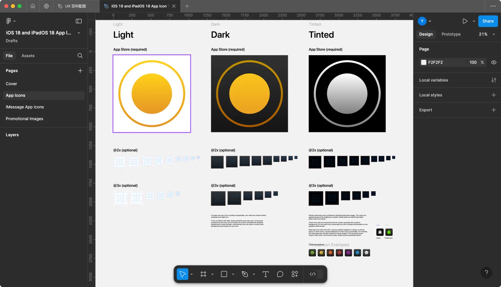Click the search icon in left panel

click(x=80, y=56)
